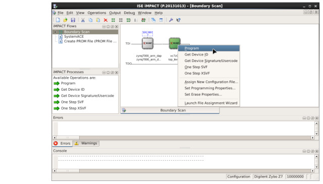This screenshot has height=184, width=323.
Task: Click the Console horizontal scrollbar thumb
Action: pos(68,170)
